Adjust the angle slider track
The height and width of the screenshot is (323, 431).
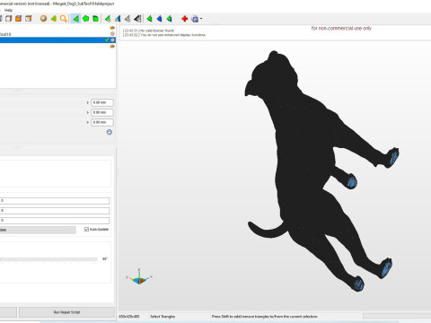point(48,259)
